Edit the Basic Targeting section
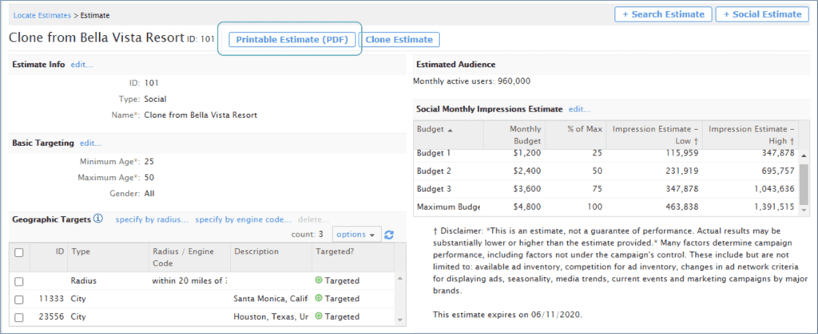Image resolution: width=818 pixels, height=334 pixels. coord(91,143)
